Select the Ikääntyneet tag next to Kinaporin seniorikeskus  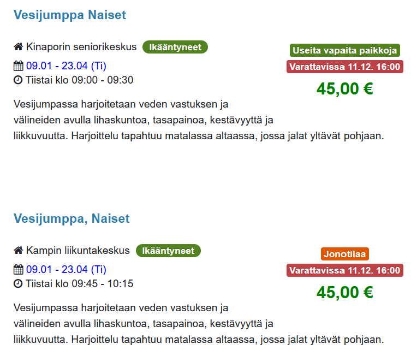175,47
